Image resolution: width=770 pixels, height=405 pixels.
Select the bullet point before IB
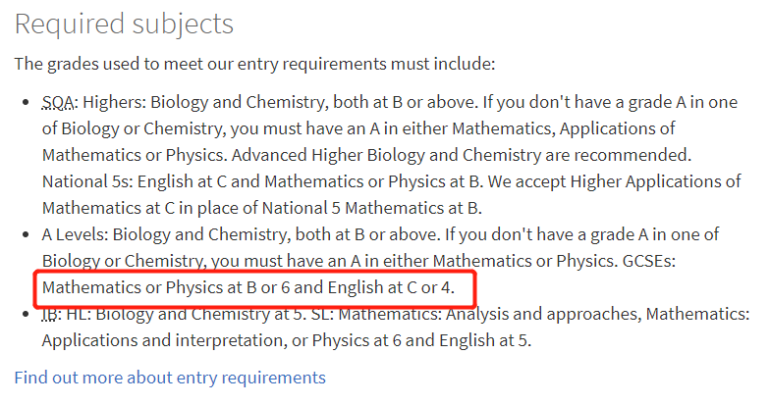(26, 314)
